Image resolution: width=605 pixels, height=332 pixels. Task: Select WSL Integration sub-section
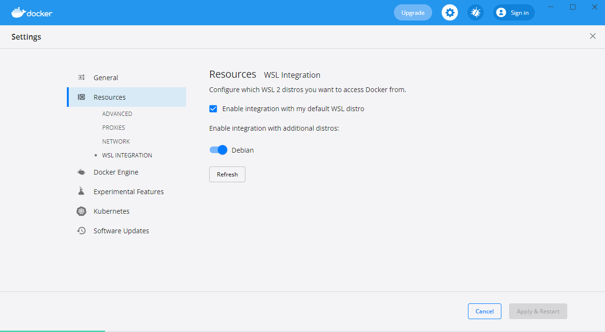coord(127,155)
